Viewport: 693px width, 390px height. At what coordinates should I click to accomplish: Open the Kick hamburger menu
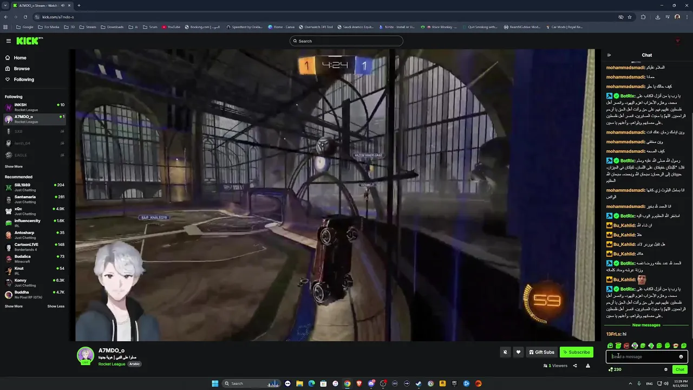pos(9,41)
